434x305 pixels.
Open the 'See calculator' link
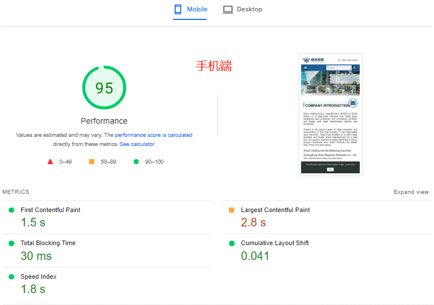(136, 144)
